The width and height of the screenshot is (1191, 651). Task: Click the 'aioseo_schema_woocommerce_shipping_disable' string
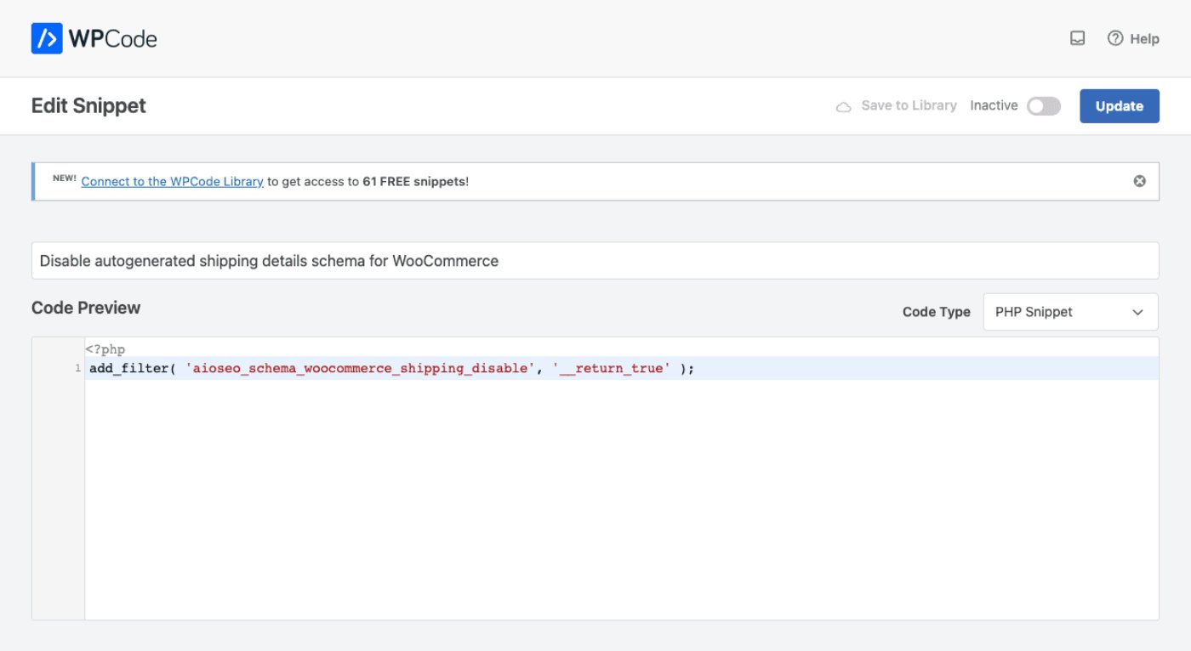click(362, 369)
